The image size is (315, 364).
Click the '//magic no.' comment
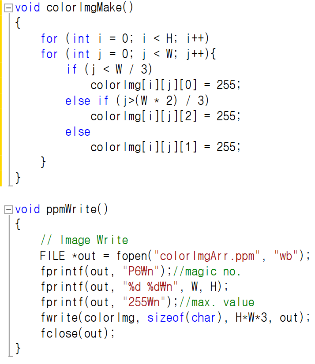206,271
